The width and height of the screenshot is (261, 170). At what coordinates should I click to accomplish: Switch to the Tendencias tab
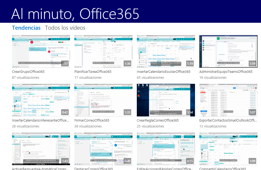pos(26,28)
